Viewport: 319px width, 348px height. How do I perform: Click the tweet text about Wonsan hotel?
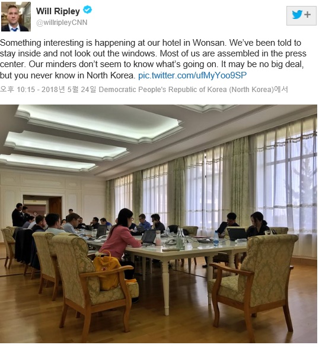pyautogui.click(x=153, y=59)
